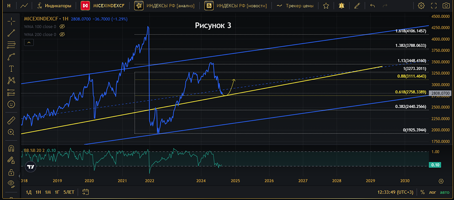
Task: Click the TradingView logo badge
Action: pyautogui.click(x=30, y=167)
